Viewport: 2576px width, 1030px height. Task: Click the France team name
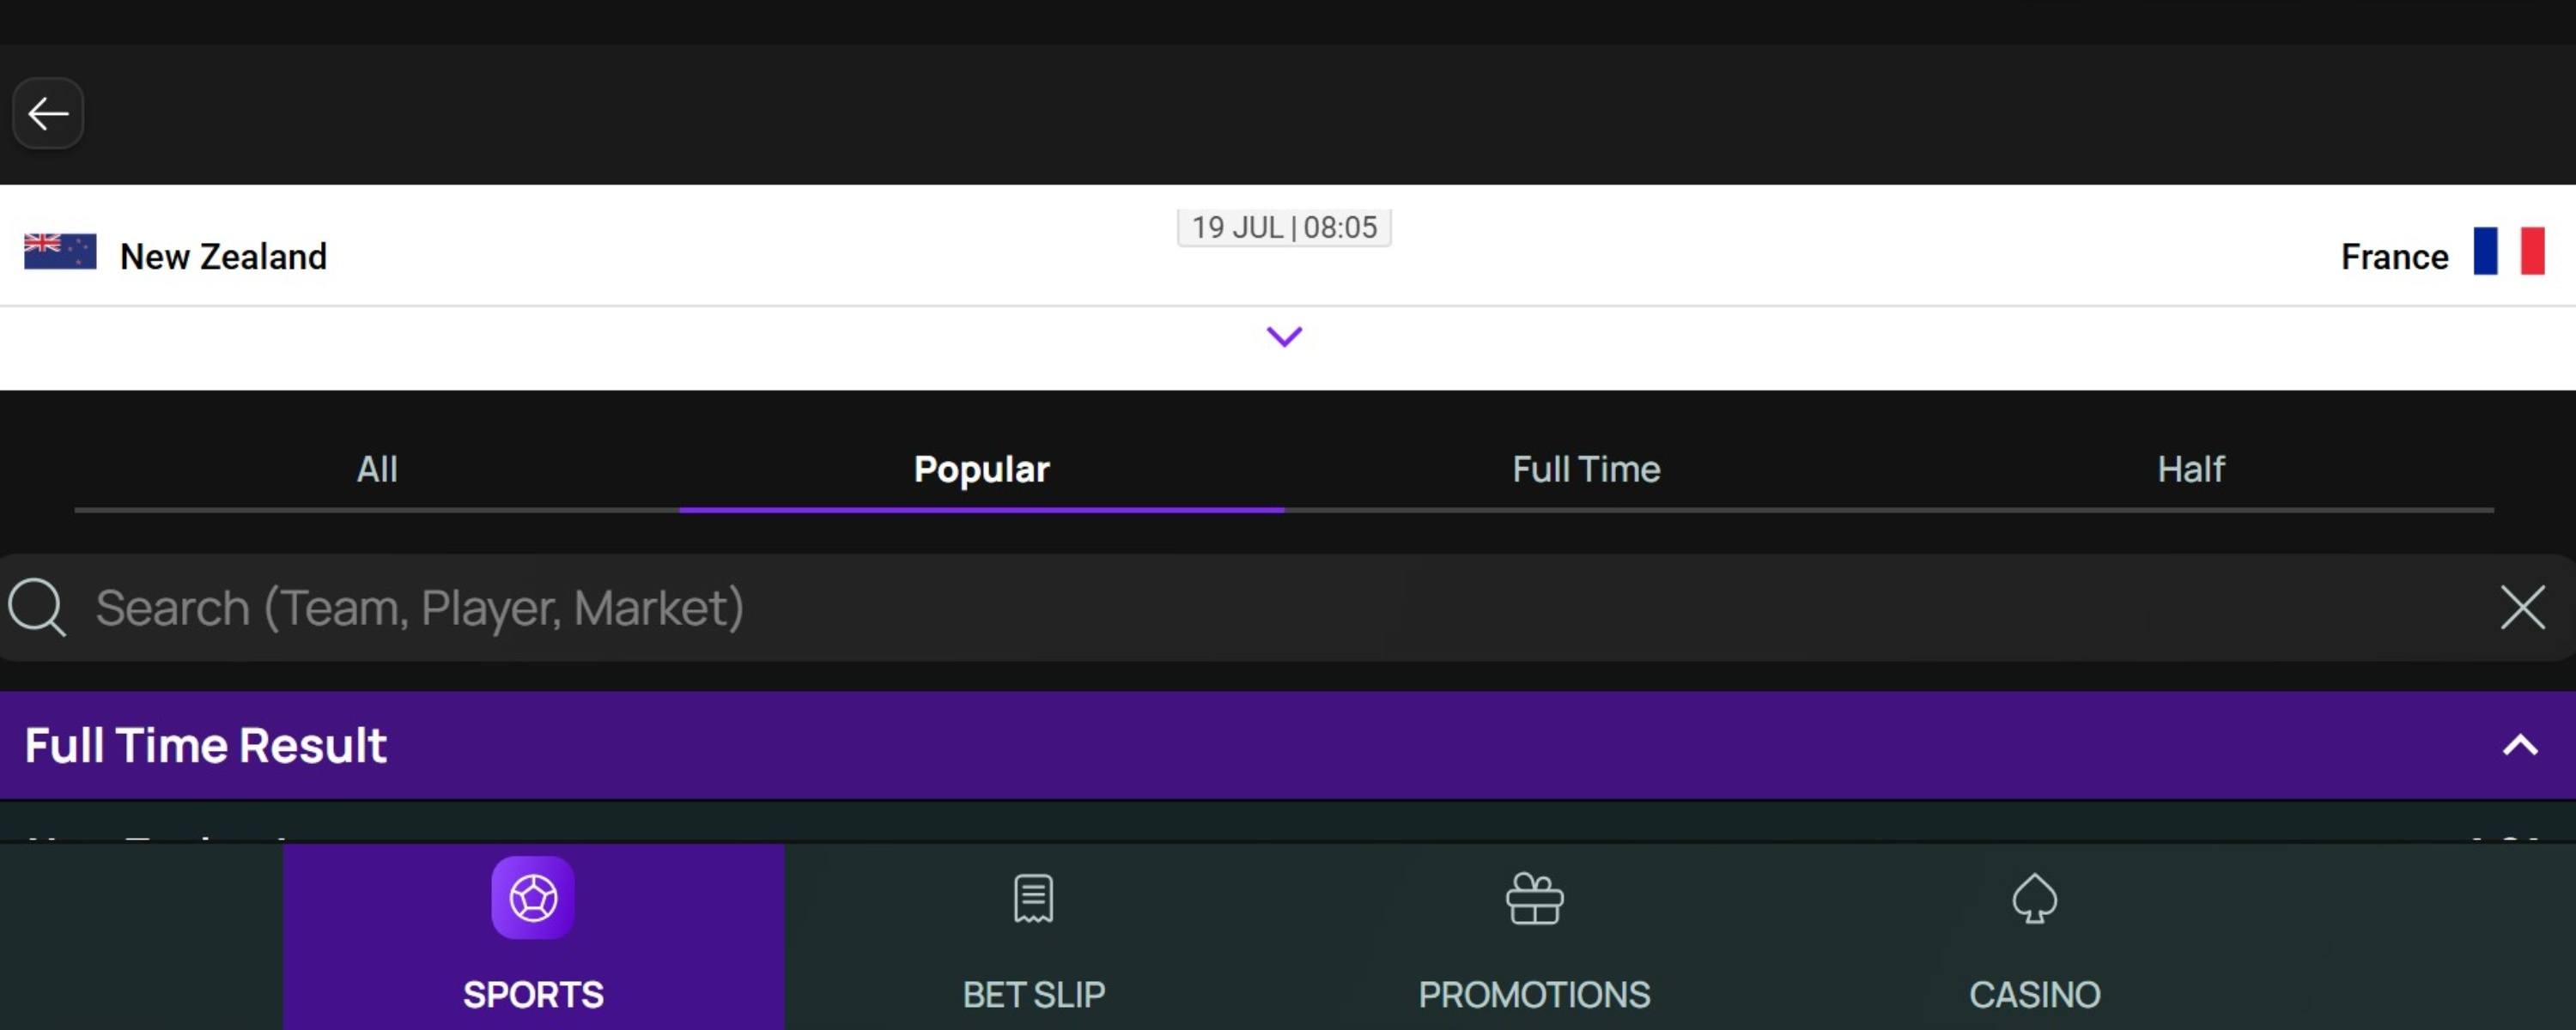(x=2394, y=257)
